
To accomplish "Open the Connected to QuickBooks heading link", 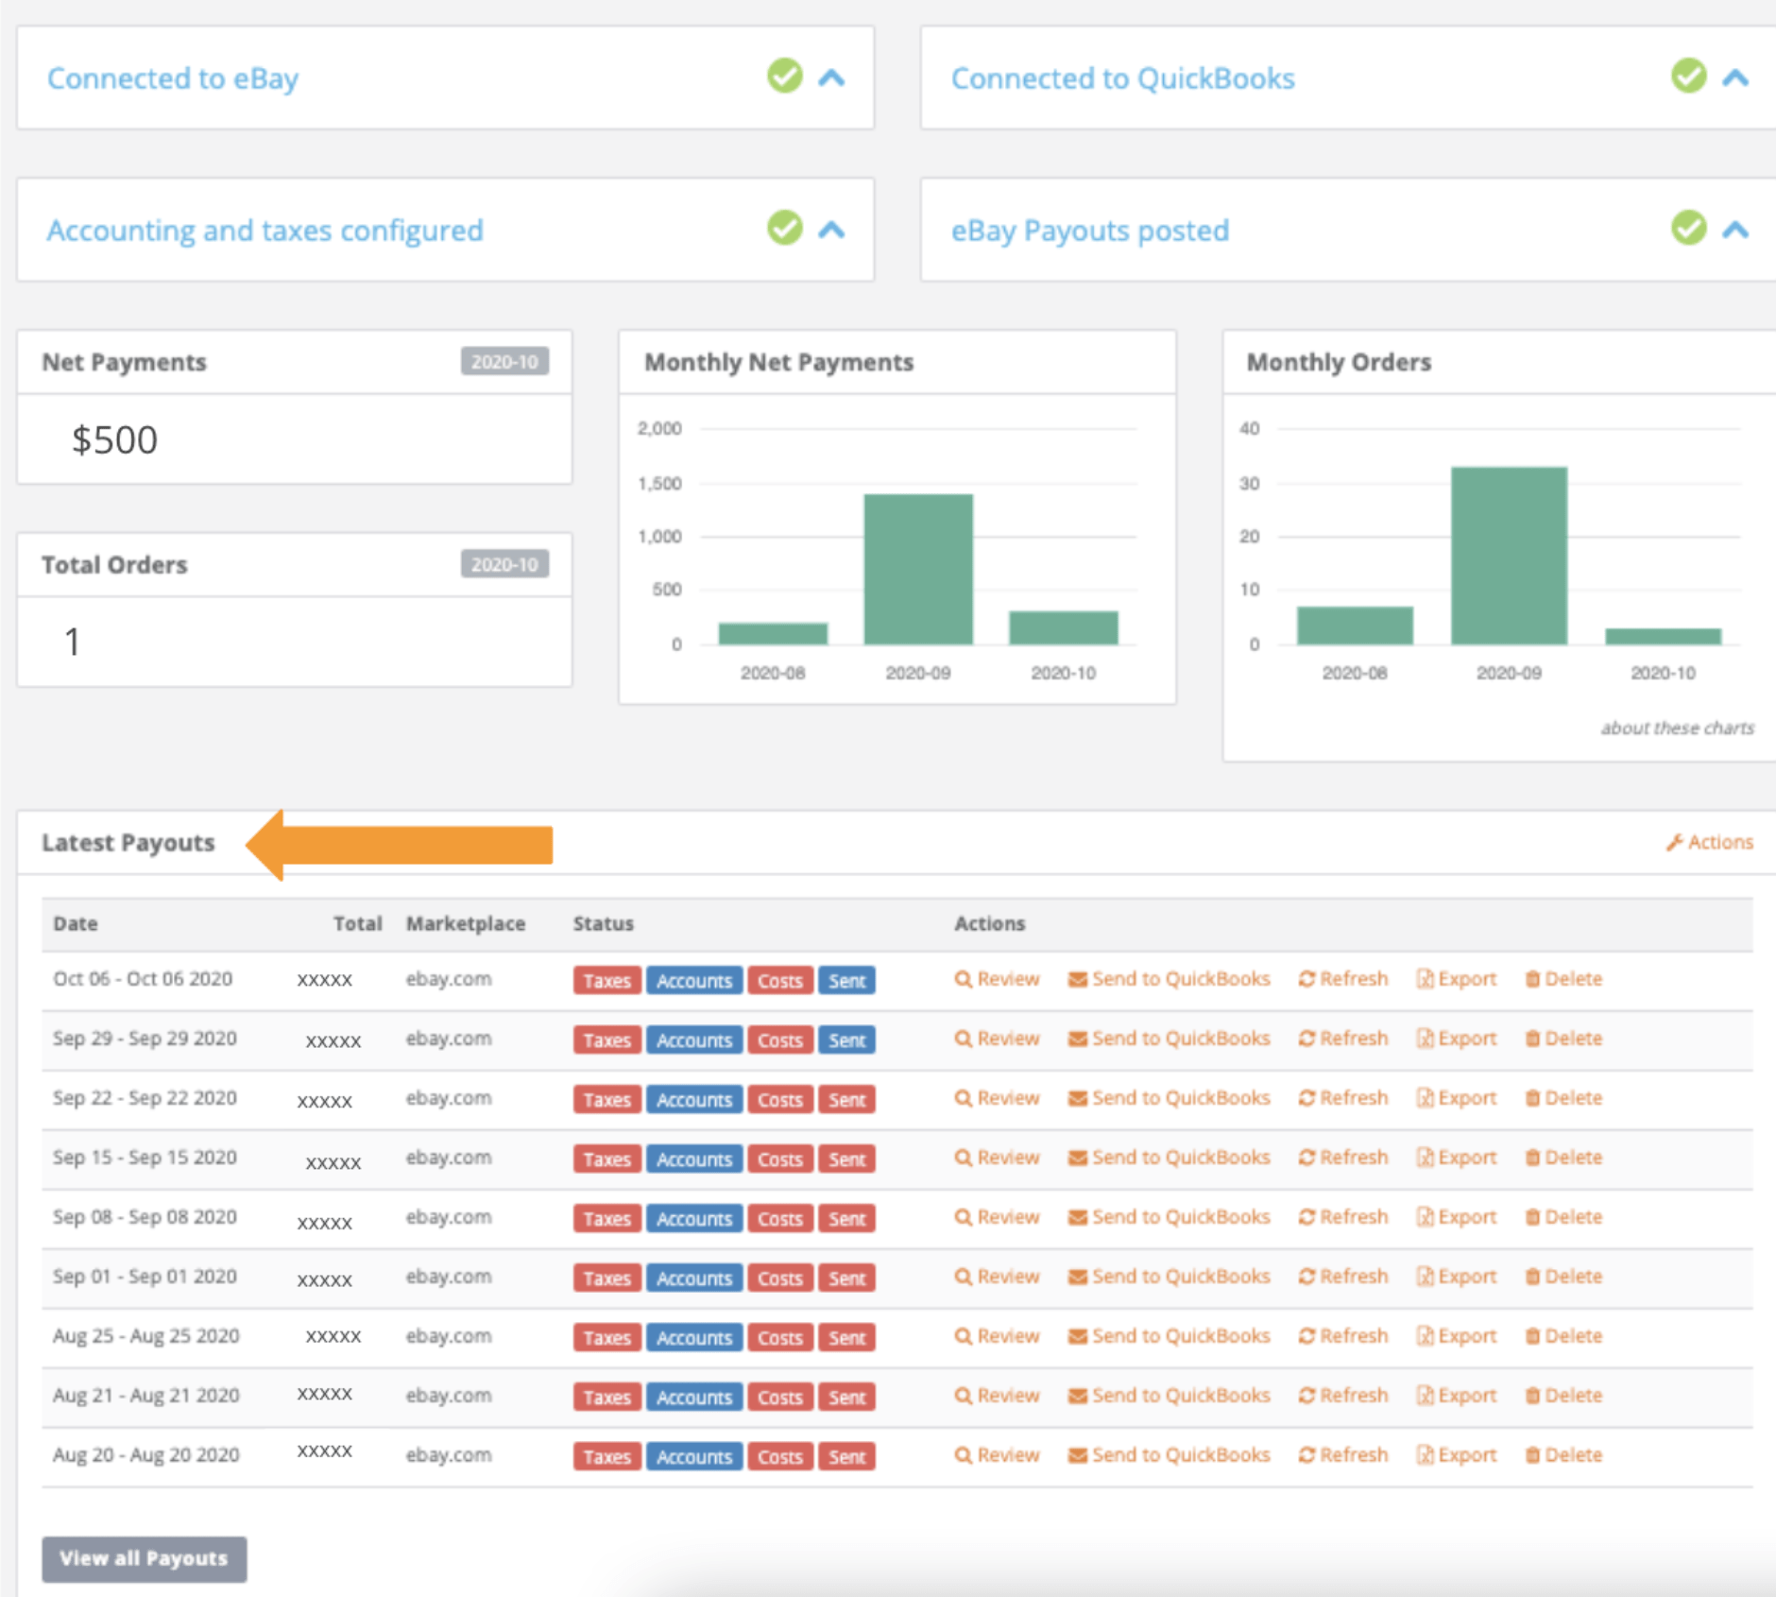I will coord(1122,78).
